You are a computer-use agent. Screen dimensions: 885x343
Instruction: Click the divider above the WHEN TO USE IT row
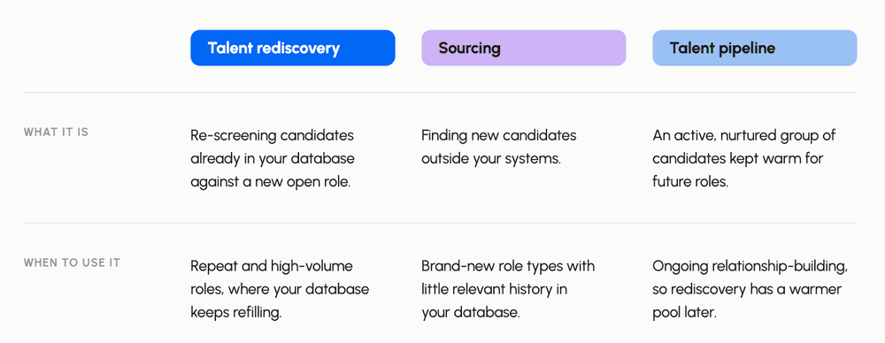[x=440, y=224]
